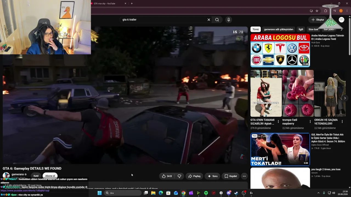The width and height of the screenshot is (351, 197).
Task: Open GTA 6'NIN TAMAMI short thumbnail
Action: (266, 93)
